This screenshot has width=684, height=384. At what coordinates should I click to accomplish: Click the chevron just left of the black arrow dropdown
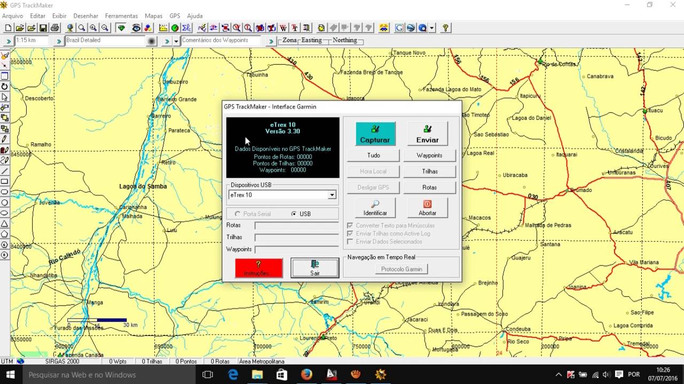point(167,41)
